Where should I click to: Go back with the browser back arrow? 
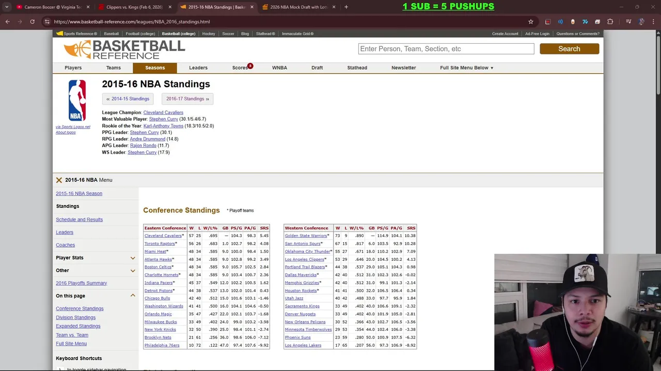pyautogui.click(x=7, y=22)
